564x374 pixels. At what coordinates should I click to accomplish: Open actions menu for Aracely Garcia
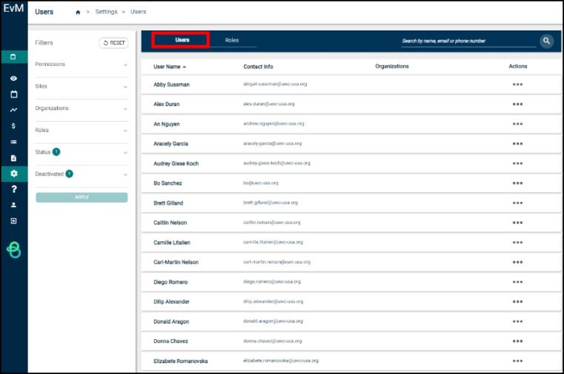[517, 143]
